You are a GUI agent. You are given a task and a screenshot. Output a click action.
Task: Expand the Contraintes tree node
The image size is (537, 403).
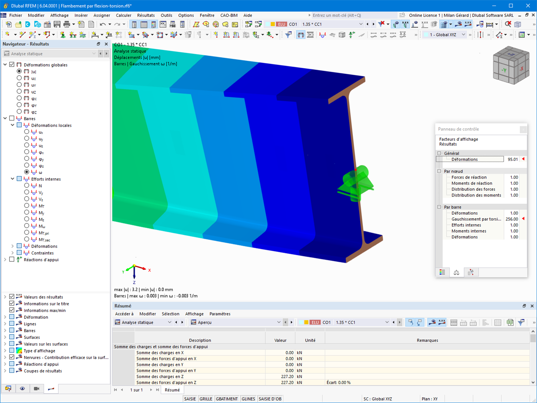[12, 253]
